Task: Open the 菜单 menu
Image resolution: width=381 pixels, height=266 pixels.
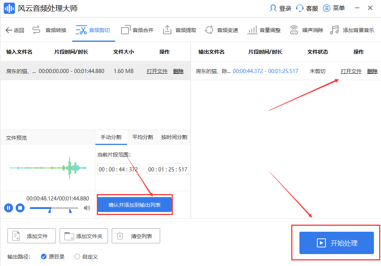Action: coord(334,7)
